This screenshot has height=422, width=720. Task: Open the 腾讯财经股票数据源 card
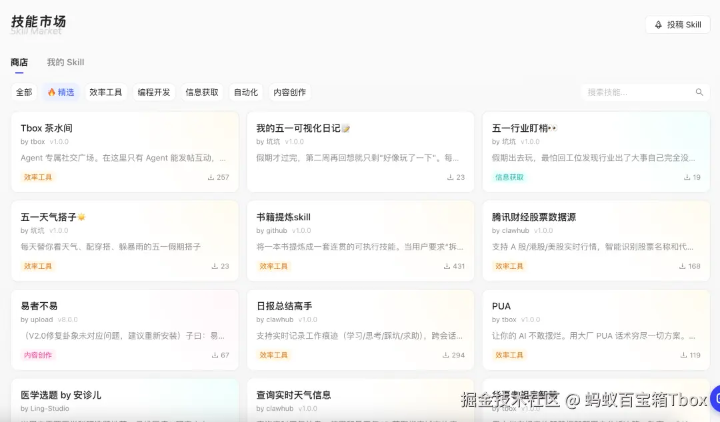pyautogui.click(x=596, y=241)
